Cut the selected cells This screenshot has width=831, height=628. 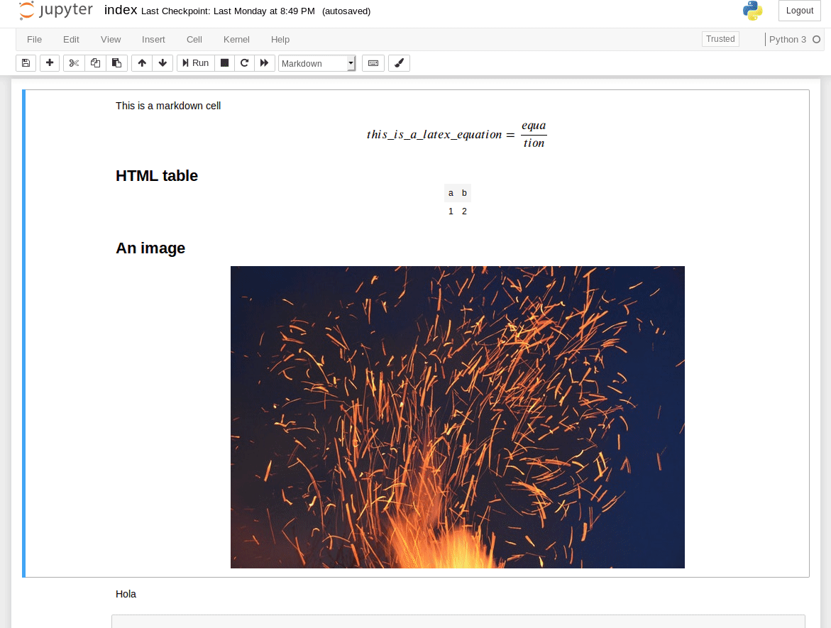click(74, 63)
